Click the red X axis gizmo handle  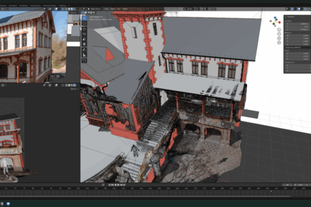coord(279,22)
